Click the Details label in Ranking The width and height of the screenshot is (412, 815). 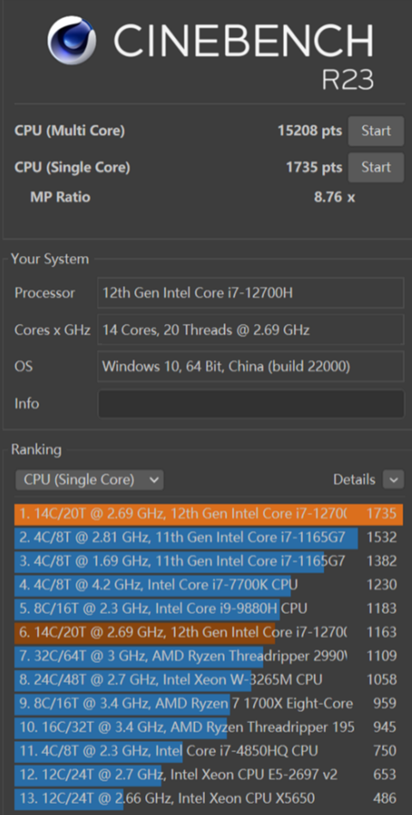coord(354,479)
